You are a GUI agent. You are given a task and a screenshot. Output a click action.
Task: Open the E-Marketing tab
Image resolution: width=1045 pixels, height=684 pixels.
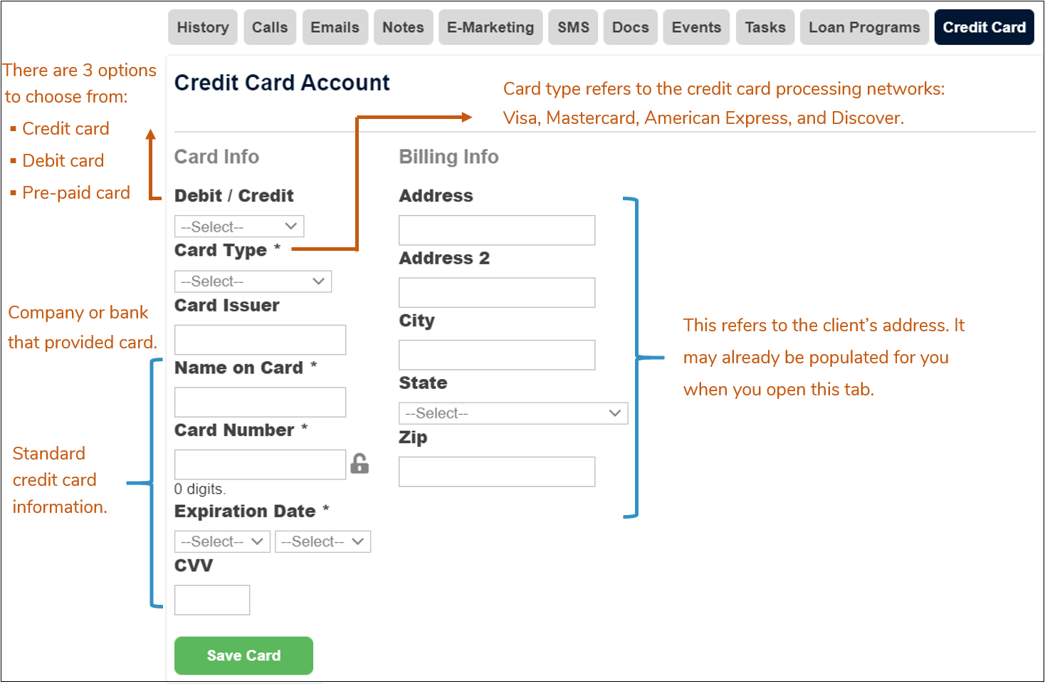click(x=490, y=26)
